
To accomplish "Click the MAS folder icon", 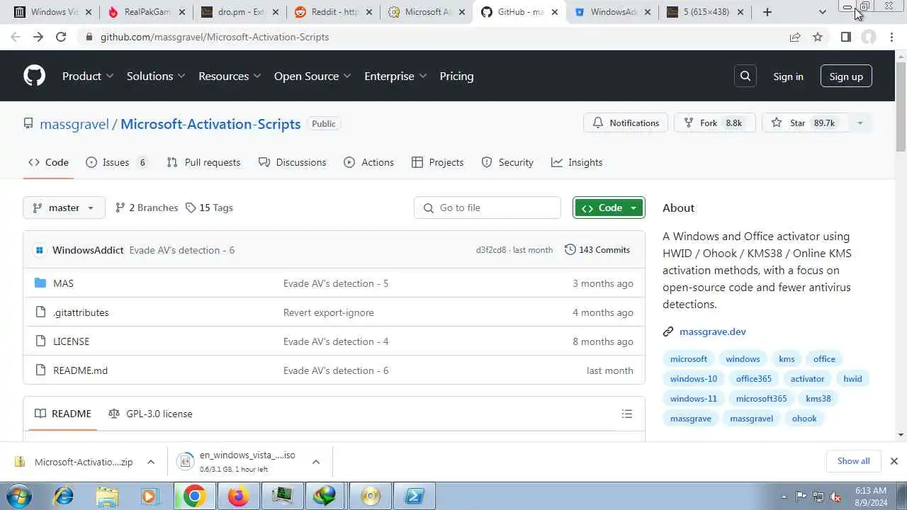I will click(40, 283).
